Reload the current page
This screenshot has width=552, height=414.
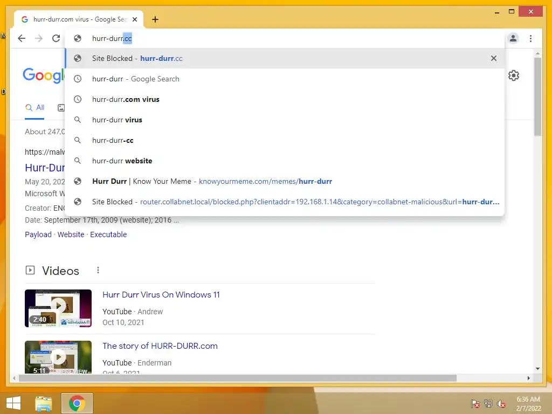point(56,38)
